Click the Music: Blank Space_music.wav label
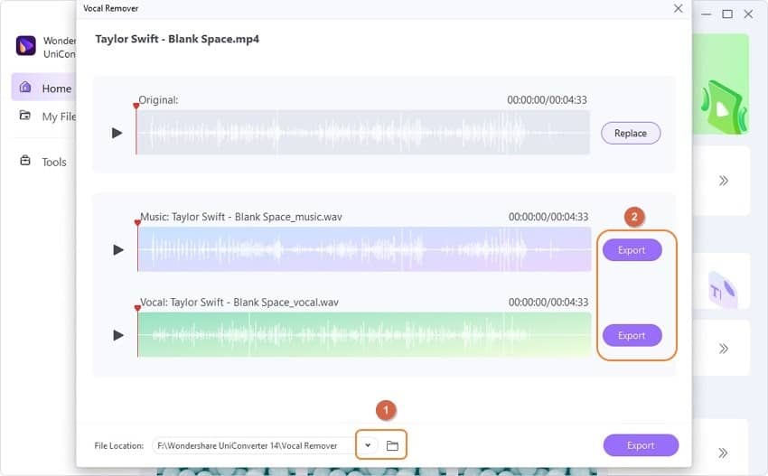The height and width of the screenshot is (476, 768). pyautogui.click(x=241, y=217)
